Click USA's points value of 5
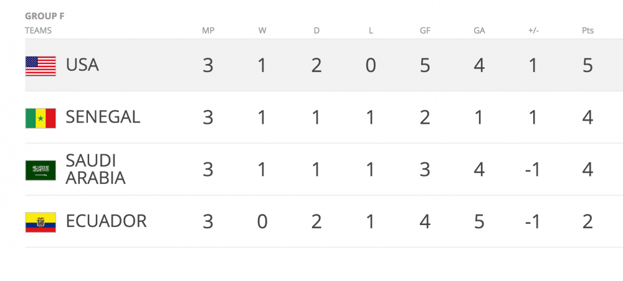This screenshot has height=281, width=623. (x=587, y=65)
